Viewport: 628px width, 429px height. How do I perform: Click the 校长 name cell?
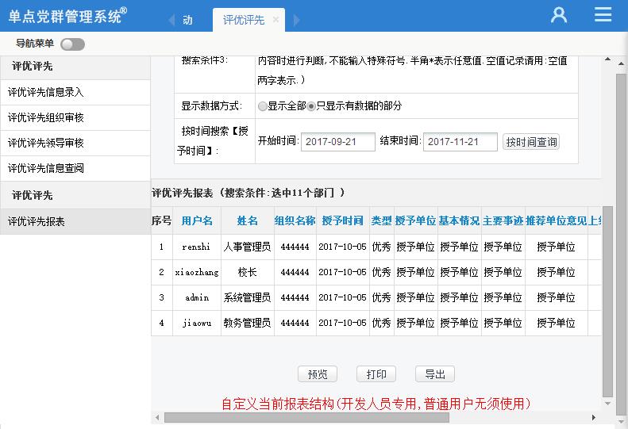click(247, 272)
